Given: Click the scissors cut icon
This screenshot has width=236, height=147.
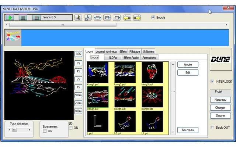Looking at the screenshot, I should pyautogui.click(x=78, y=18).
